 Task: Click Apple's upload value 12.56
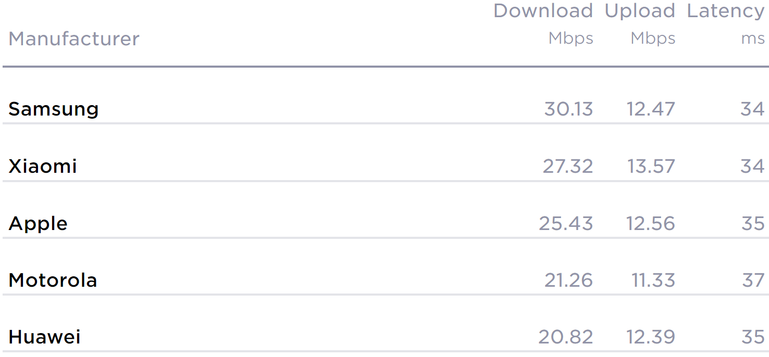coord(651,224)
